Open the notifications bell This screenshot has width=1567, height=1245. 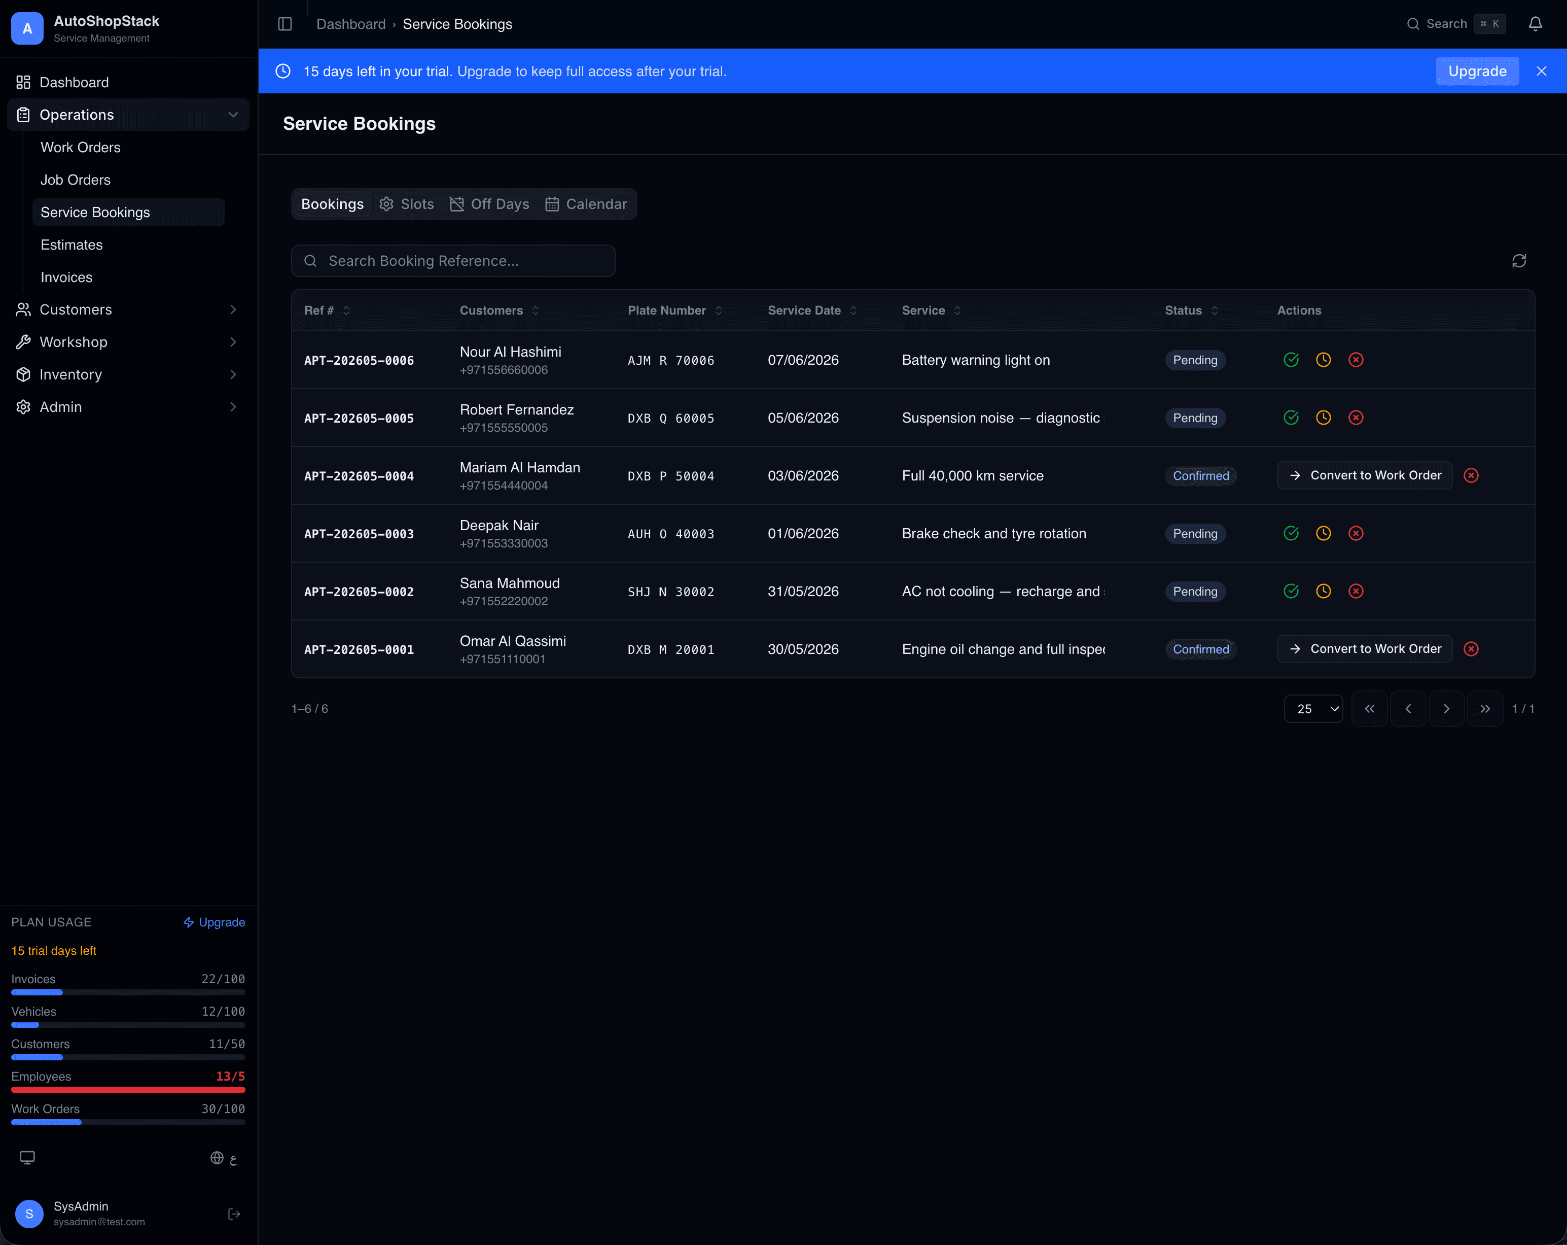pos(1535,24)
